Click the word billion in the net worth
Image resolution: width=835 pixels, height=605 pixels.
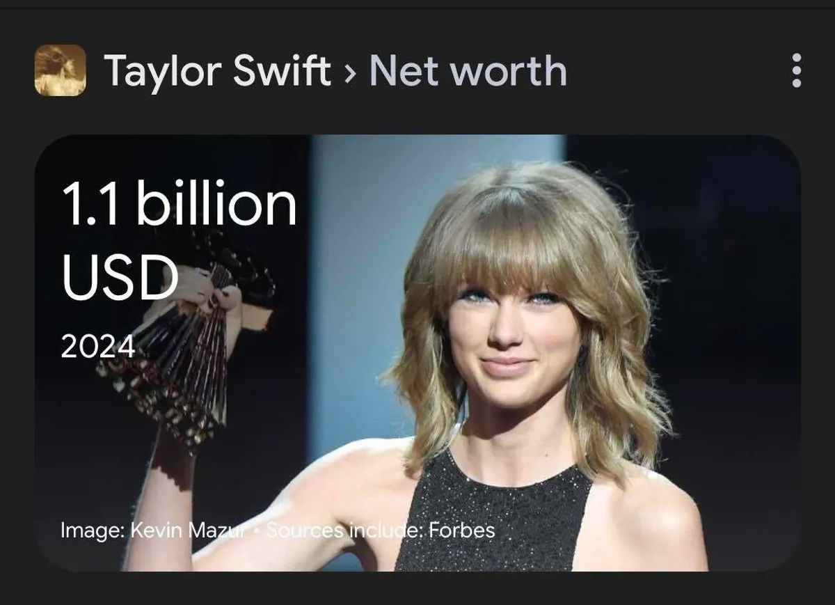tap(217, 203)
